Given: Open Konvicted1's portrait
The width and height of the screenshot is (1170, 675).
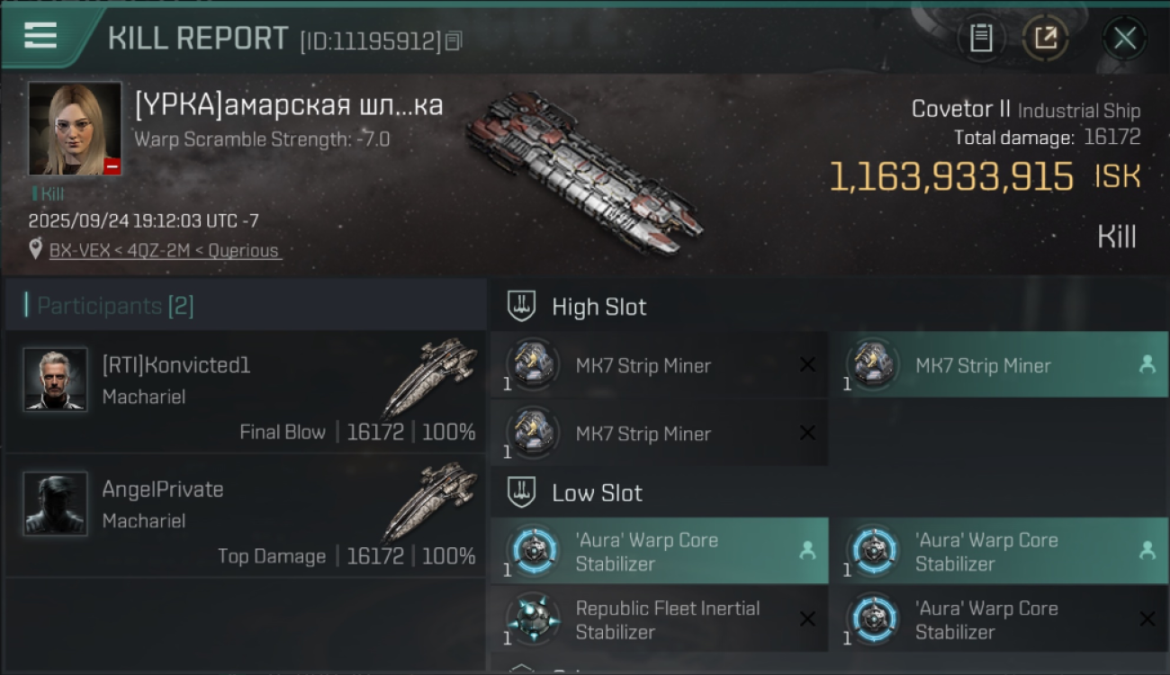Looking at the screenshot, I should 56,380.
